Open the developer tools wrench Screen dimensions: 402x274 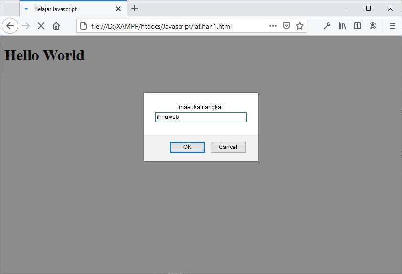pos(327,26)
